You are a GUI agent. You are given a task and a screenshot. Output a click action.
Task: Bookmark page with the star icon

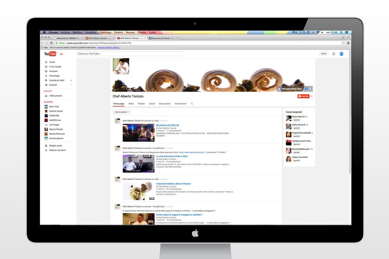343,43
